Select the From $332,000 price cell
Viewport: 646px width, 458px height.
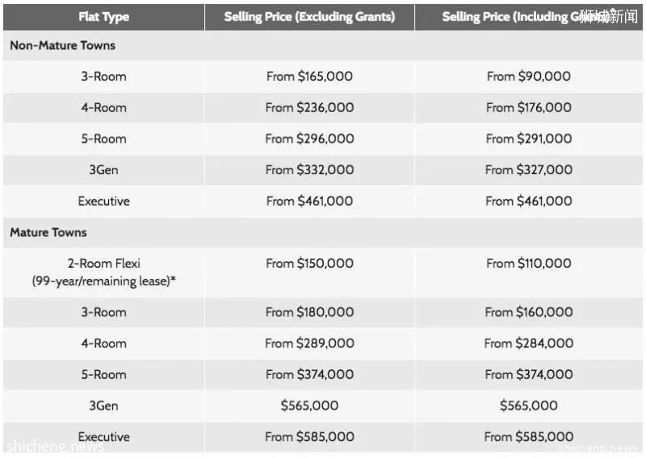(309, 170)
